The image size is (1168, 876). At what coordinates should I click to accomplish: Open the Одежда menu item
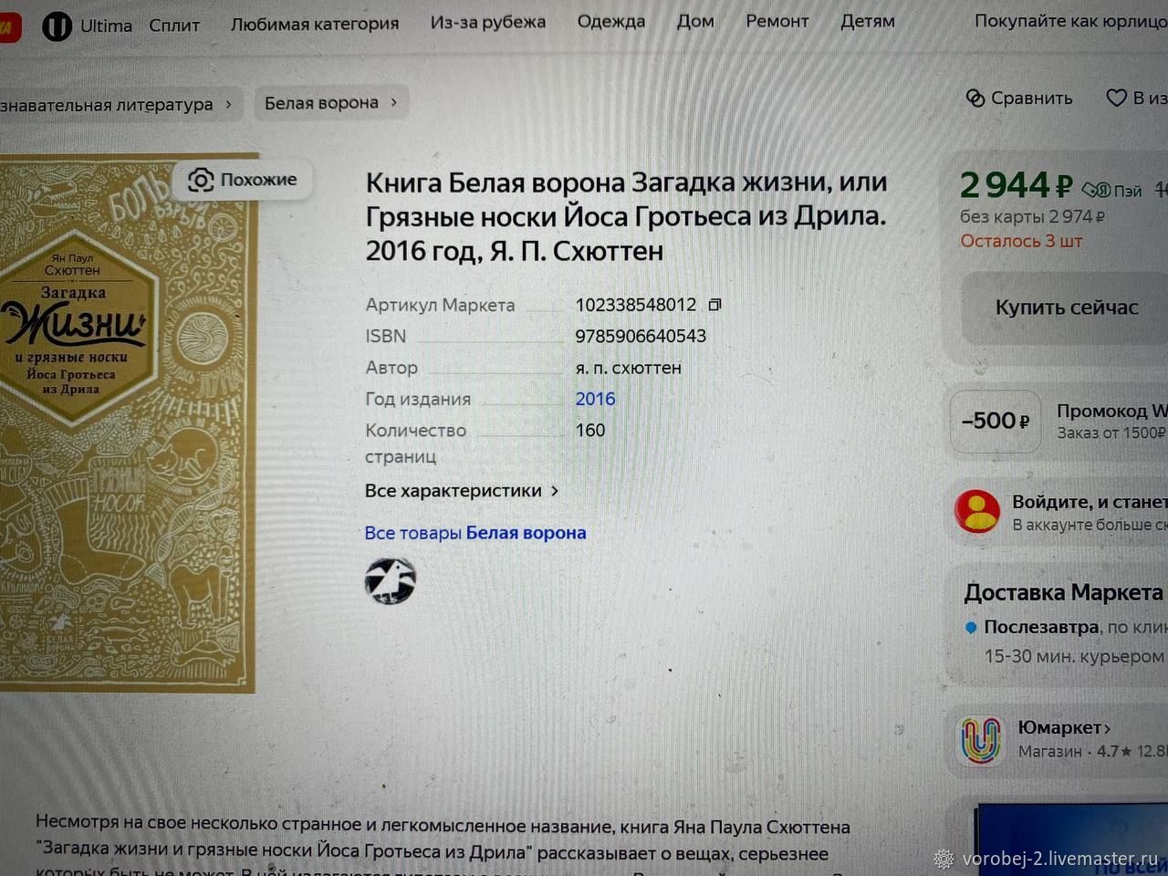[610, 21]
